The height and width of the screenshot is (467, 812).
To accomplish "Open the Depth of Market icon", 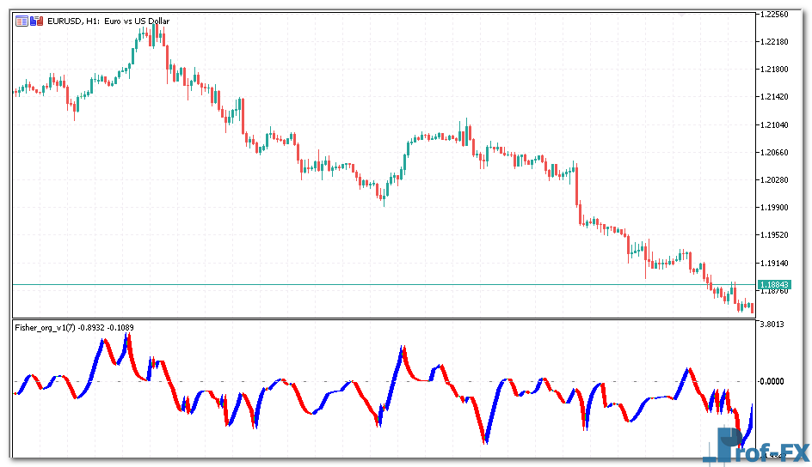I will click(x=35, y=21).
